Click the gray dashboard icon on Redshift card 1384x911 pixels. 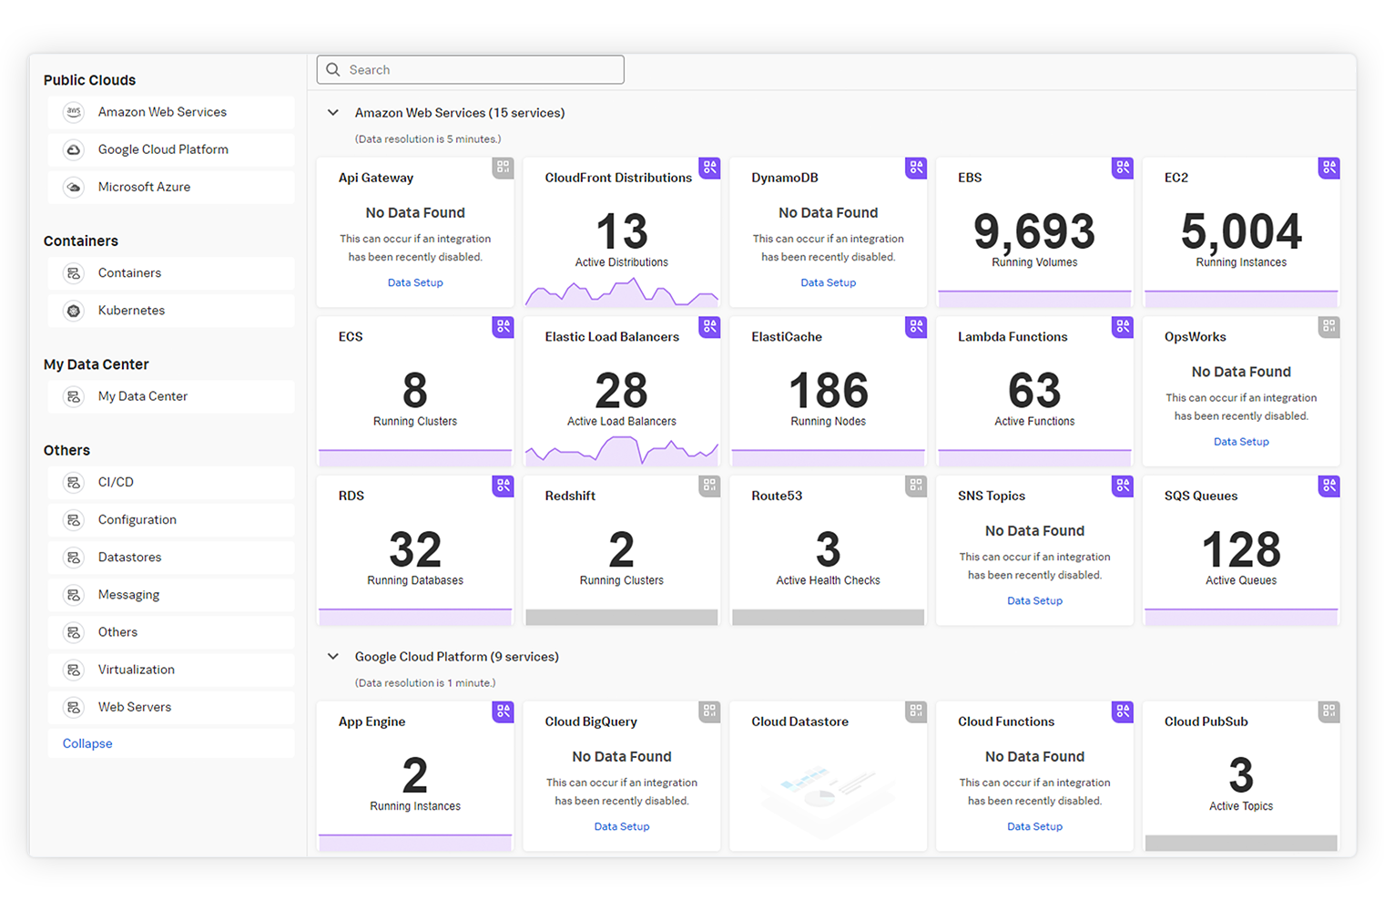[709, 486]
